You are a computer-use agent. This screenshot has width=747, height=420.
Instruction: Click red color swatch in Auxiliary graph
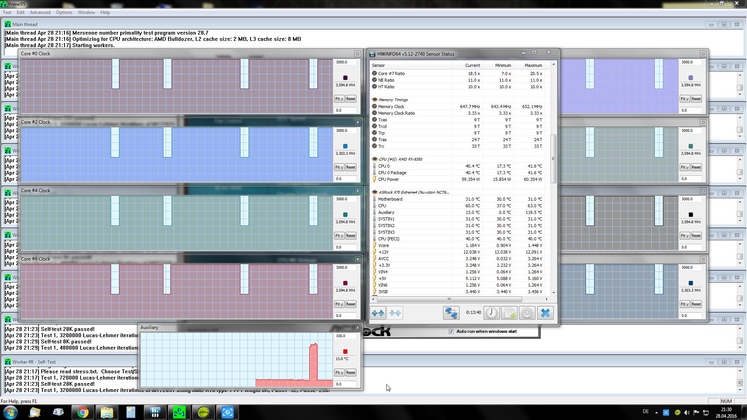coord(345,352)
